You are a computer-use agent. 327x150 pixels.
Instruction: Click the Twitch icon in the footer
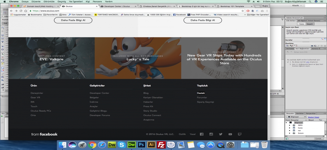tap(240, 134)
